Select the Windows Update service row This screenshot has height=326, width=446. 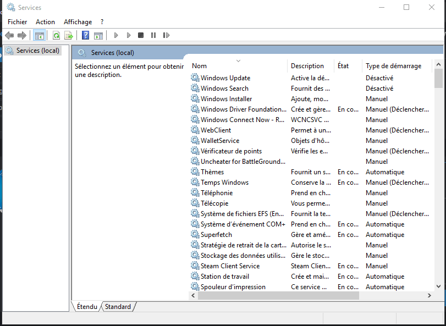tap(311, 78)
